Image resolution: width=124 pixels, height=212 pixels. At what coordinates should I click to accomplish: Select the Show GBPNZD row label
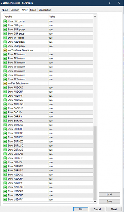coord(15,166)
